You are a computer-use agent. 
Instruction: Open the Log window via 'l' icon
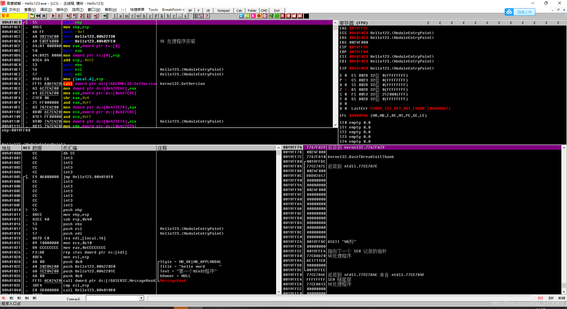point(115,16)
